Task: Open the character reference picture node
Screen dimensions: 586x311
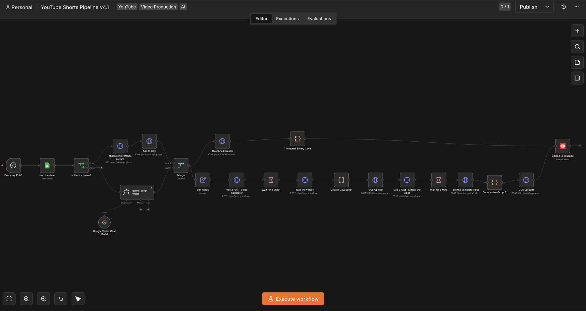Action: [120, 146]
